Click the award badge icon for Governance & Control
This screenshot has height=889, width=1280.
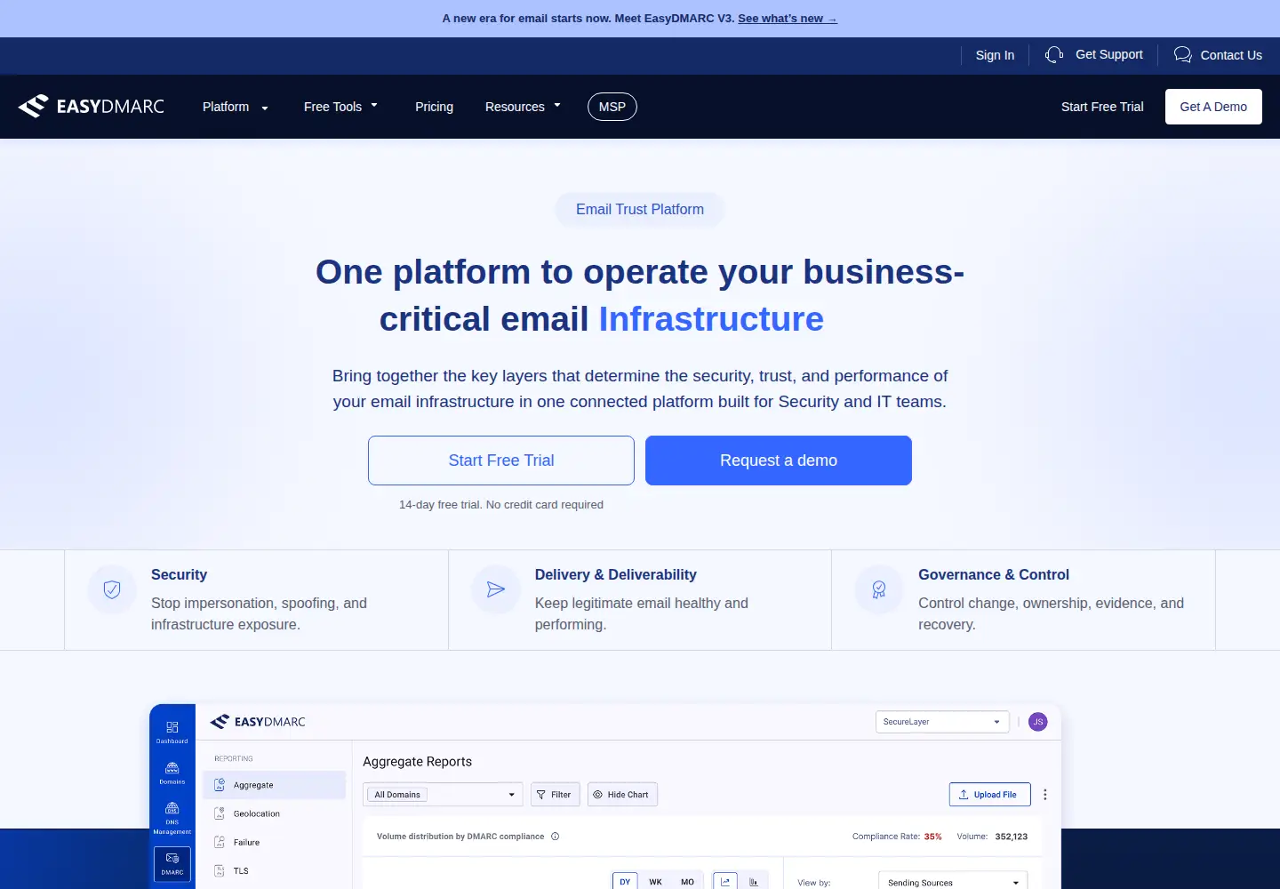tap(879, 589)
